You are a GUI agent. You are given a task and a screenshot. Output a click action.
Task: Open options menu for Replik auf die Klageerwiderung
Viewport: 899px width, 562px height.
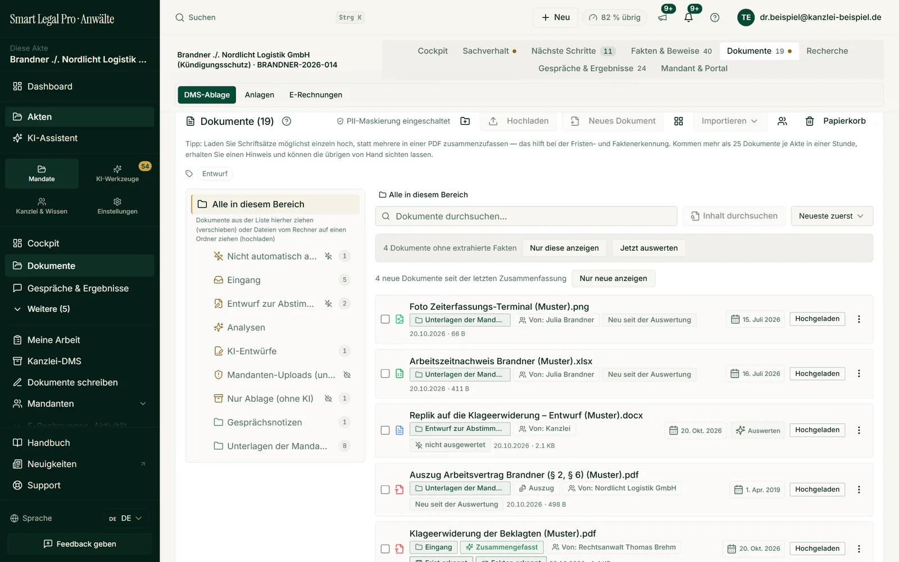[x=859, y=430]
